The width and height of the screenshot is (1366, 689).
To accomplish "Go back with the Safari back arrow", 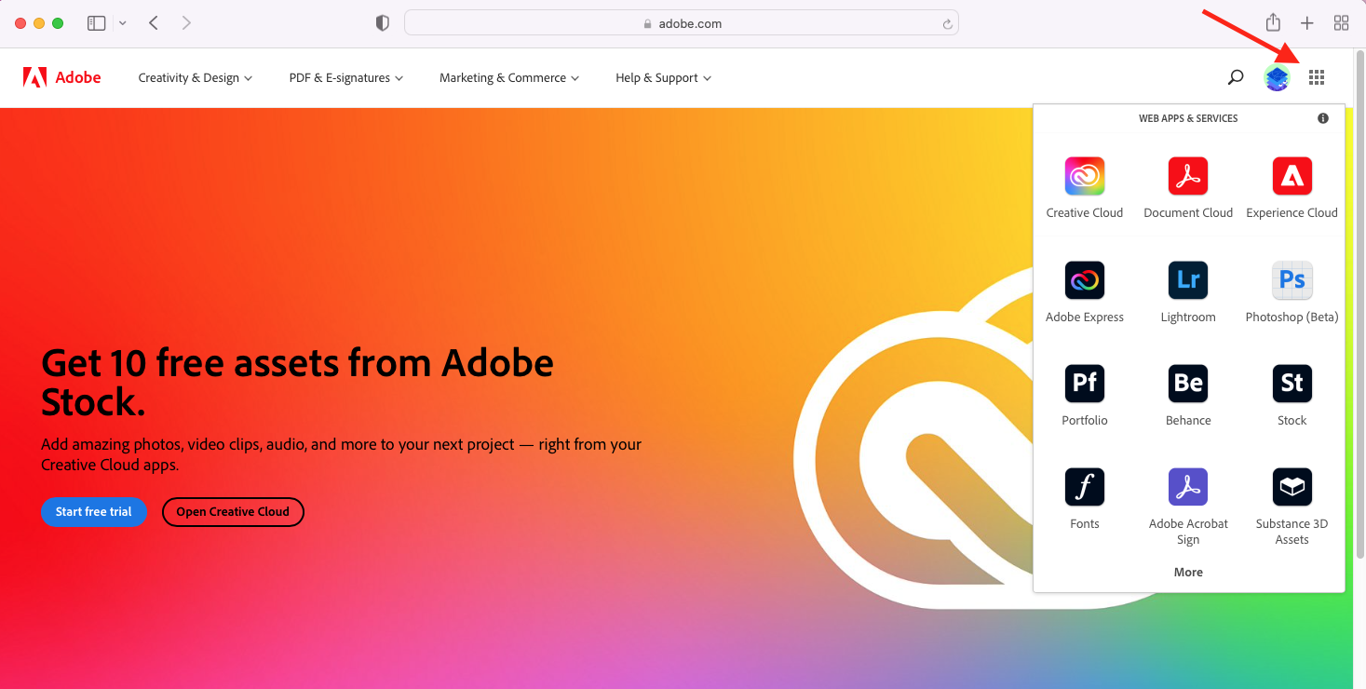I will pyautogui.click(x=154, y=23).
